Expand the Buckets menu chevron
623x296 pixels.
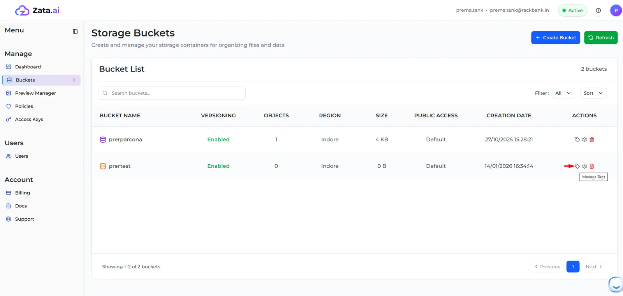click(x=74, y=80)
